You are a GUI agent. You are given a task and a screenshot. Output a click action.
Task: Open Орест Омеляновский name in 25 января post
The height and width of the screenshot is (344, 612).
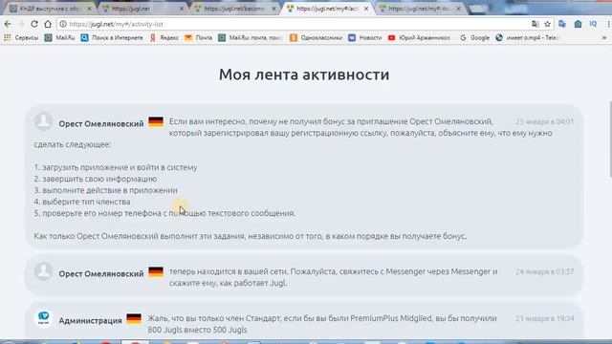(101, 123)
